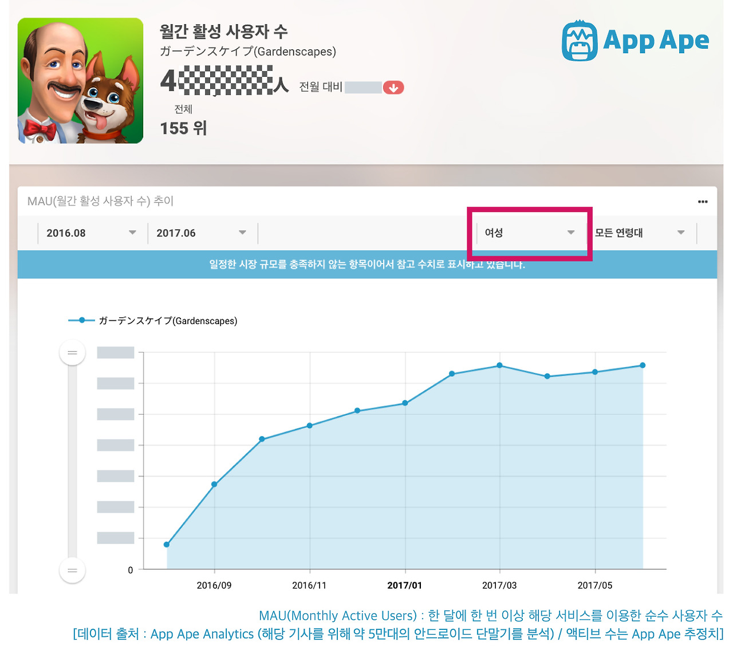Click the 2016/09 x-axis label
Image resolution: width=733 pixels, height=658 pixels.
tap(214, 585)
